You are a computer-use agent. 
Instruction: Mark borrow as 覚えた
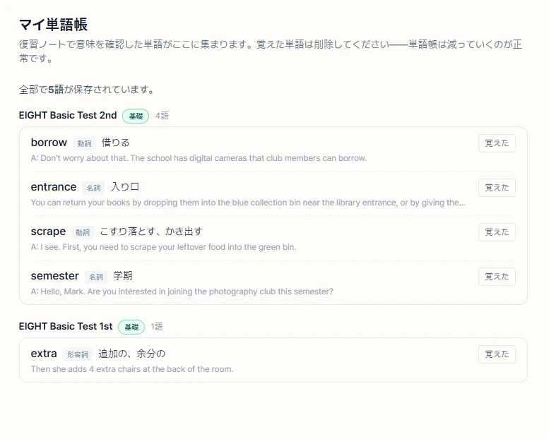(x=497, y=143)
